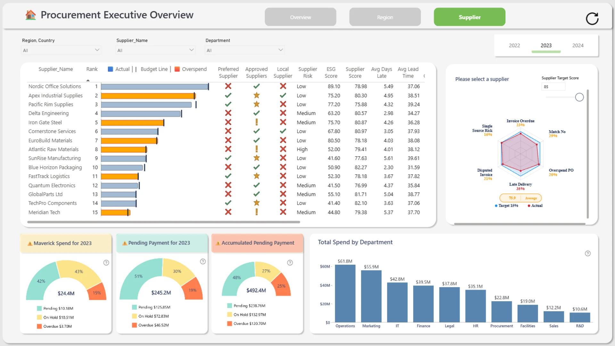
Task: Click the IT bar in department chart
Action: (397, 302)
